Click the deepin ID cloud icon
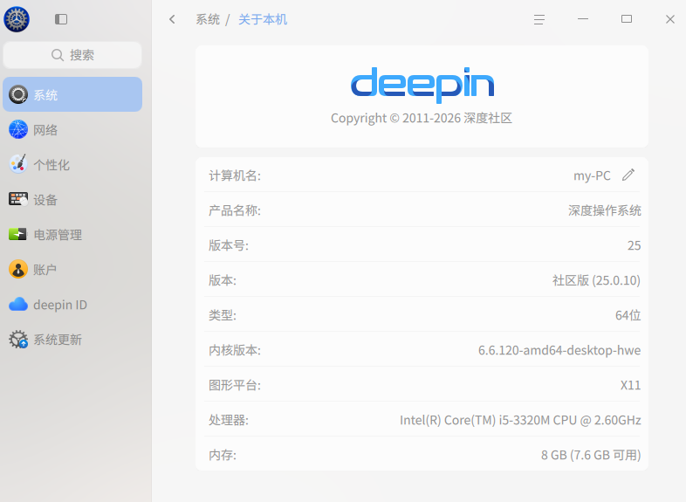The height and width of the screenshot is (502, 686). click(x=18, y=304)
